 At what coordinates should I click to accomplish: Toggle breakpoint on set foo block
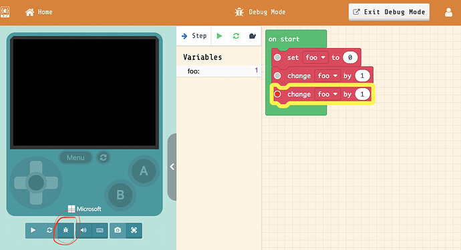277,57
